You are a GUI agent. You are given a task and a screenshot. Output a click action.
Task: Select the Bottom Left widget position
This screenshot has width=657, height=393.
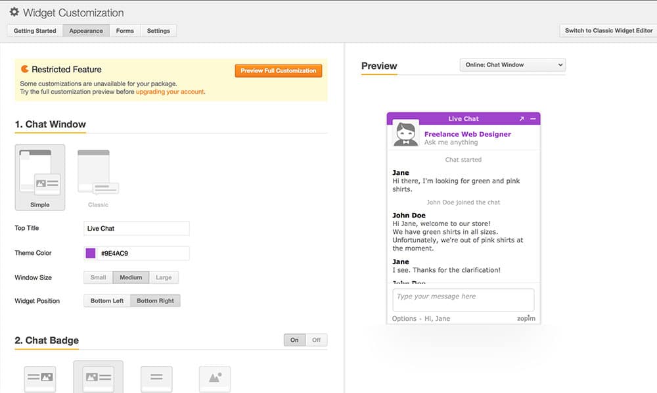[106, 300]
